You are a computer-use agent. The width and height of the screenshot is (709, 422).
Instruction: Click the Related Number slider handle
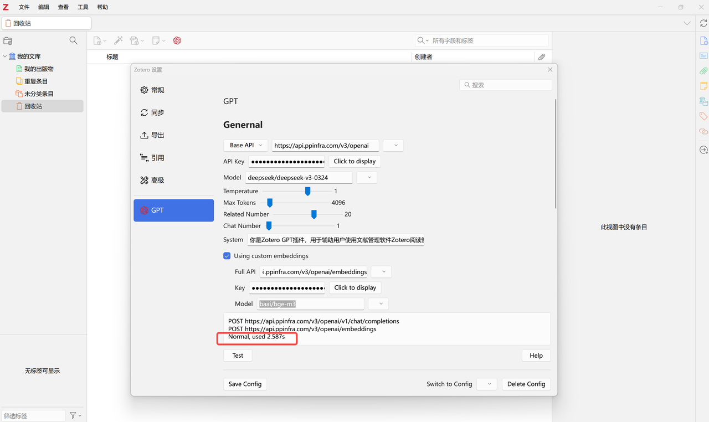(x=314, y=214)
